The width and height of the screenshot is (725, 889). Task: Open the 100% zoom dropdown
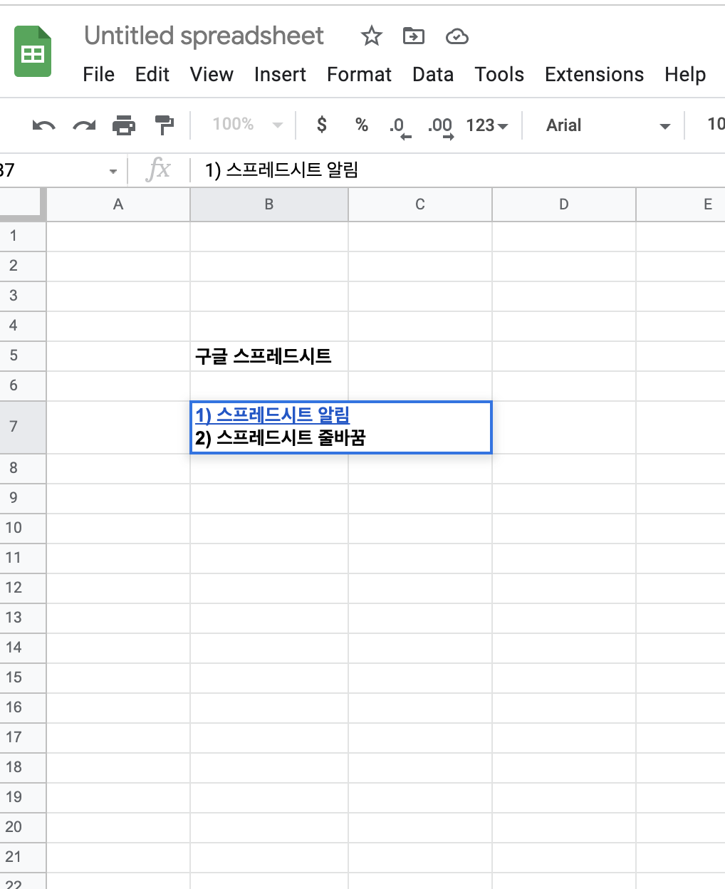pyautogui.click(x=248, y=125)
